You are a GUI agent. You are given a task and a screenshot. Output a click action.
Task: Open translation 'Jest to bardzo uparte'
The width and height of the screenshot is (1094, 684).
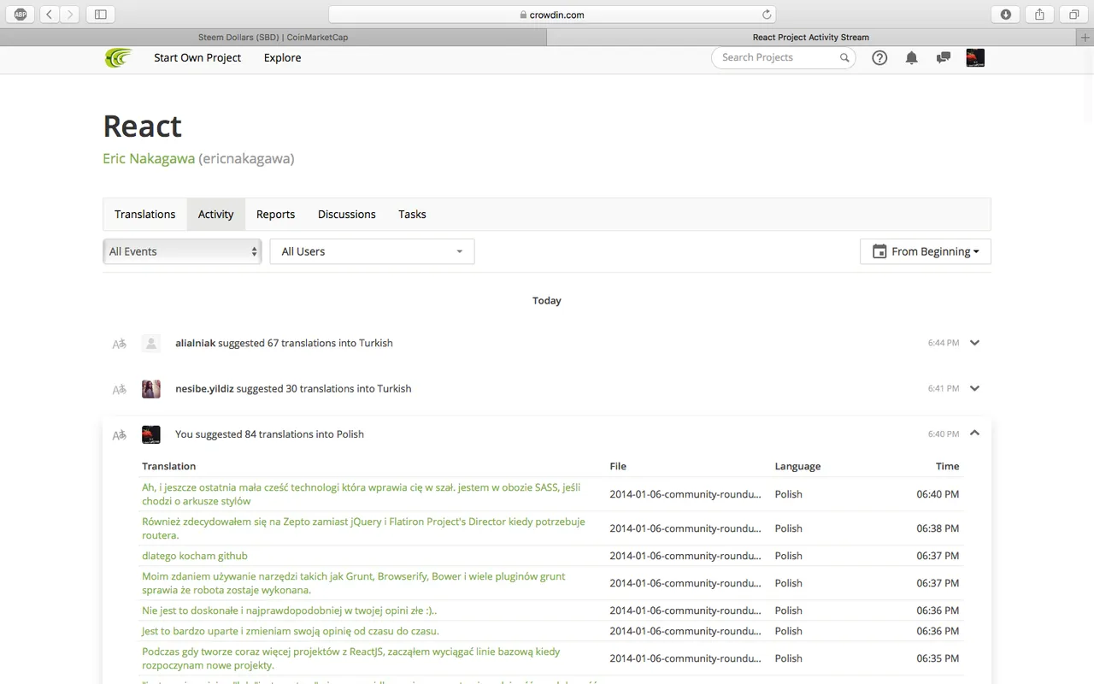tap(291, 631)
